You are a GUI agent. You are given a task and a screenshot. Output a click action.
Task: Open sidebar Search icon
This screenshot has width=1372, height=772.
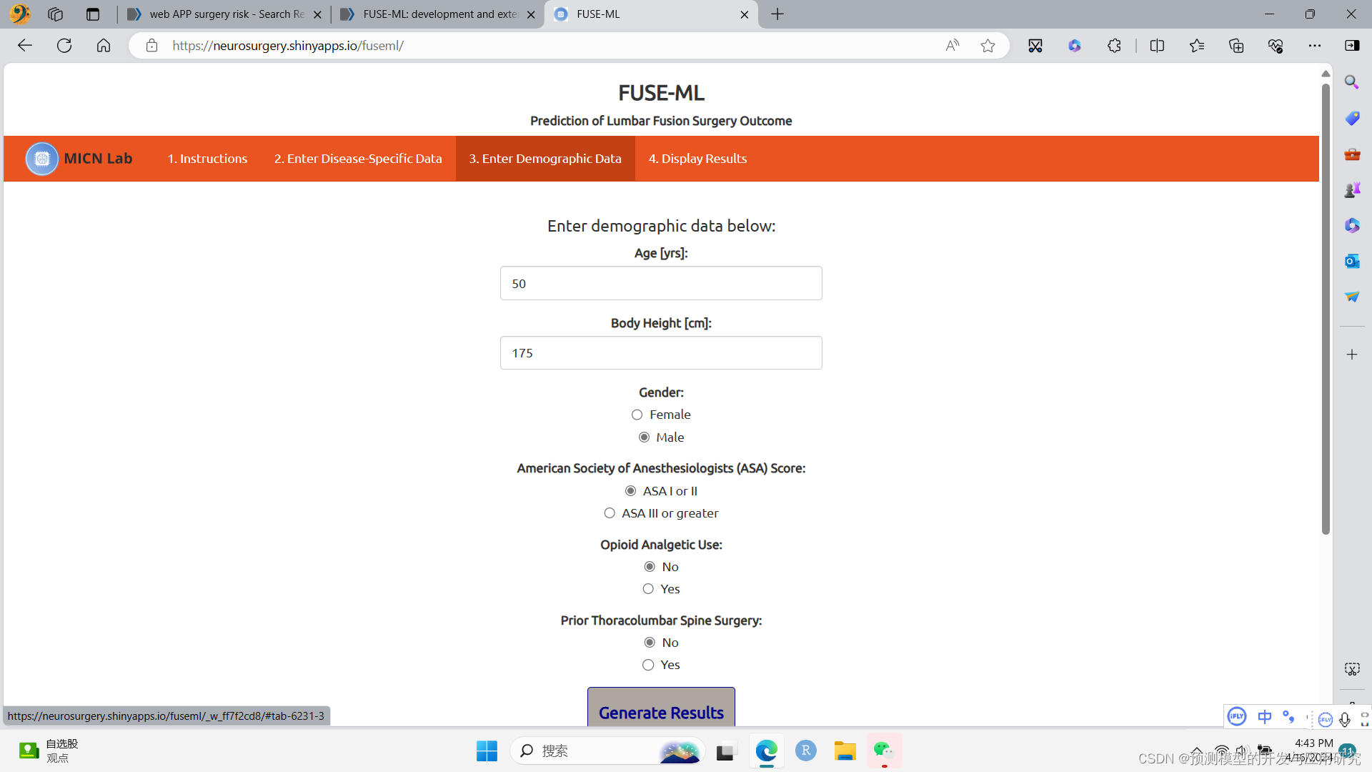coord(1352,82)
